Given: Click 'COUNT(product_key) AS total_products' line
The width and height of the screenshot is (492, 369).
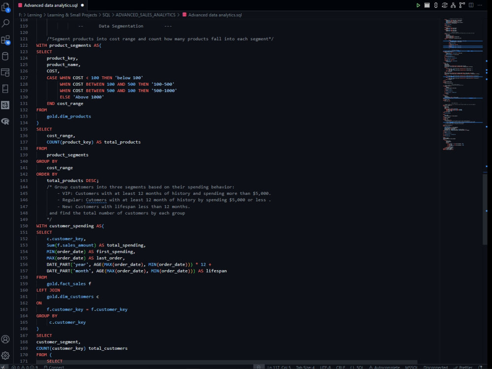Looking at the screenshot, I should point(93,142).
